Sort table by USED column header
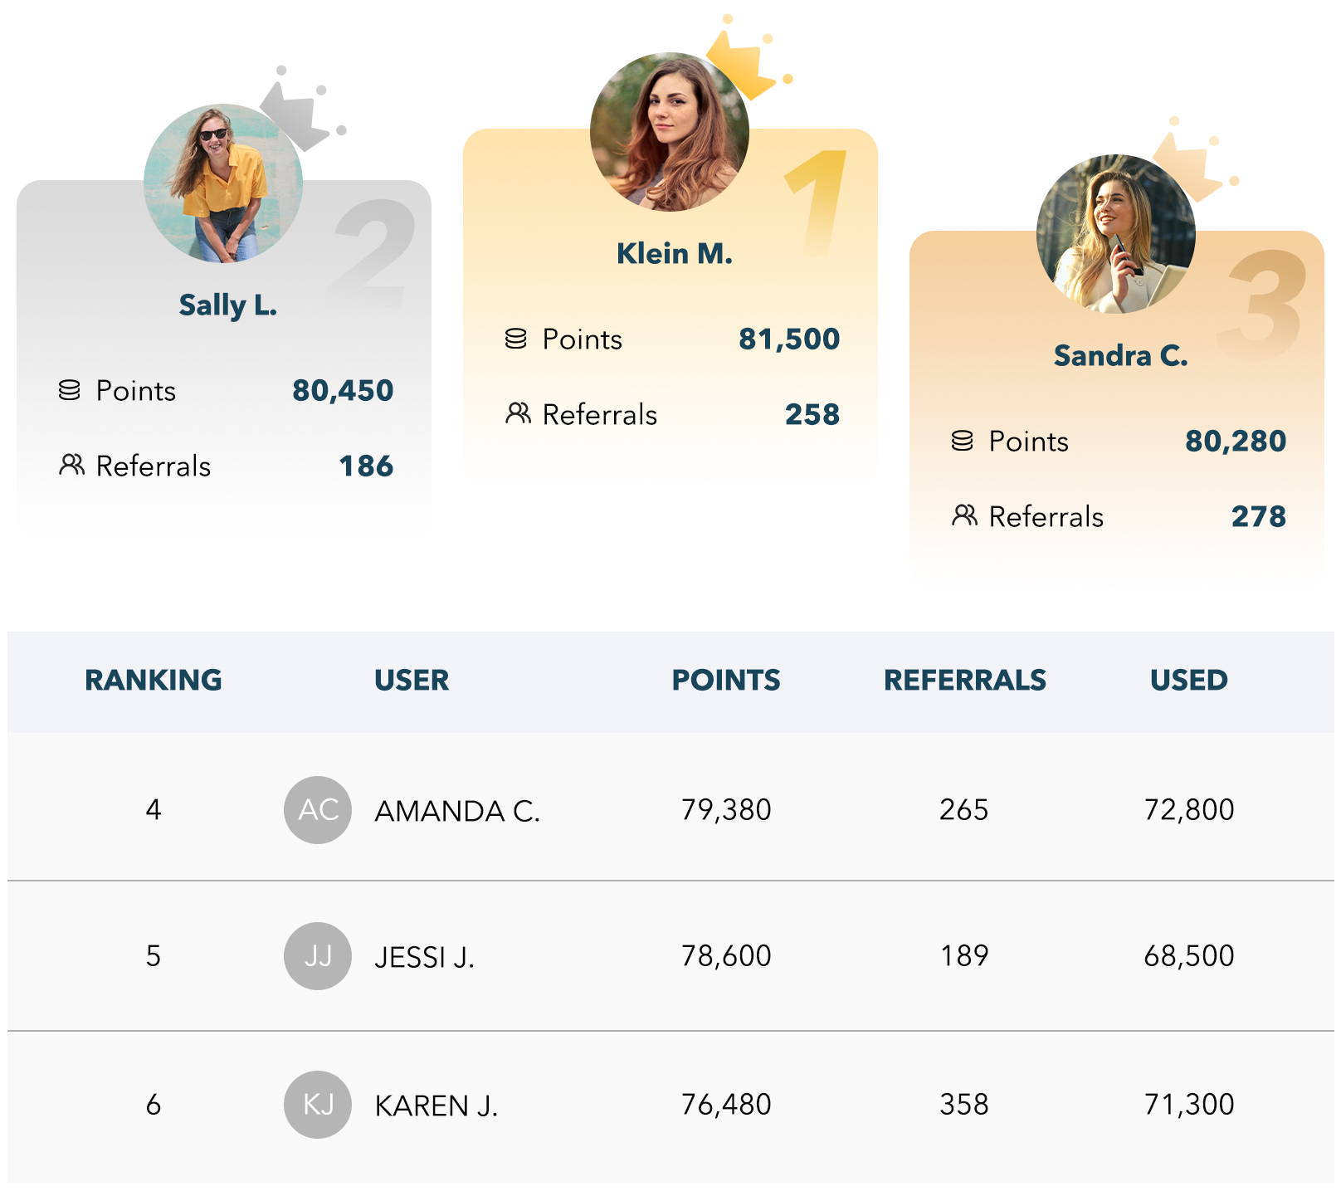The height and width of the screenshot is (1196, 1341). (1188, 680)
